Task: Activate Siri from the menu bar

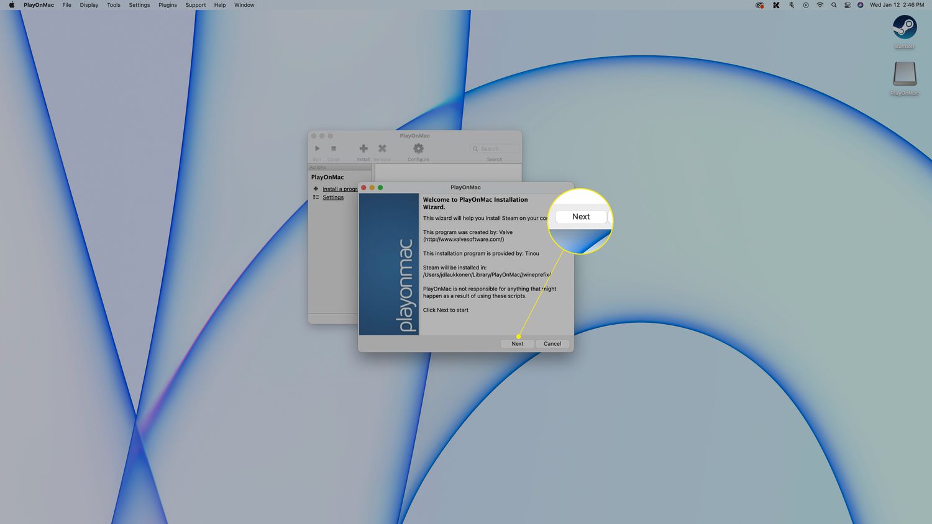Action: pos(861,5)
